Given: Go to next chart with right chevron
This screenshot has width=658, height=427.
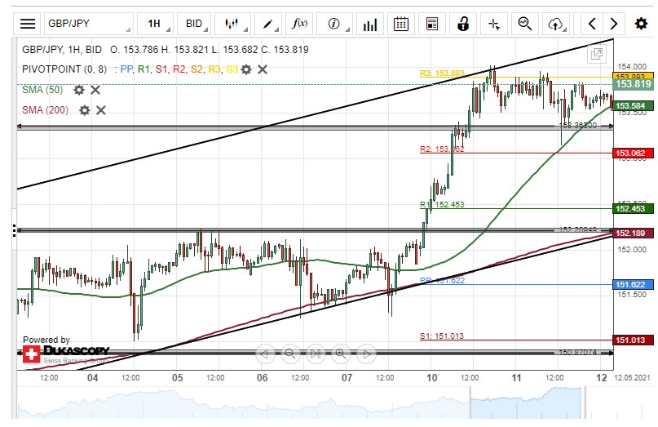Looking at the screenshot, I should [x=613, y=24].
